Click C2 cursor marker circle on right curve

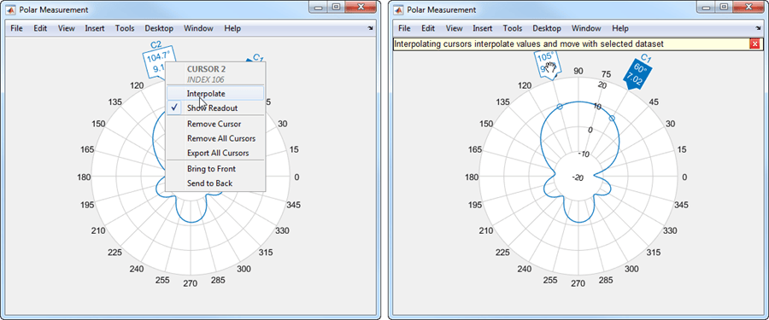click(560, 107)
